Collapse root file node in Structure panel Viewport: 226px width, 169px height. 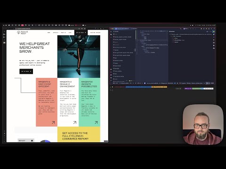tap(169, 34)
